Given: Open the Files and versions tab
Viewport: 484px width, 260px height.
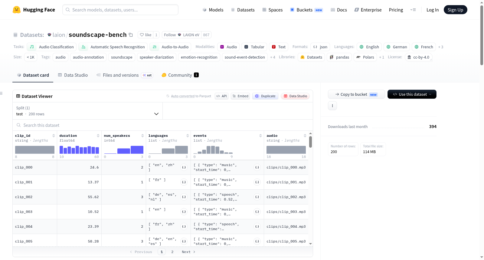Looking at the screenshot, I should point(125,75).
